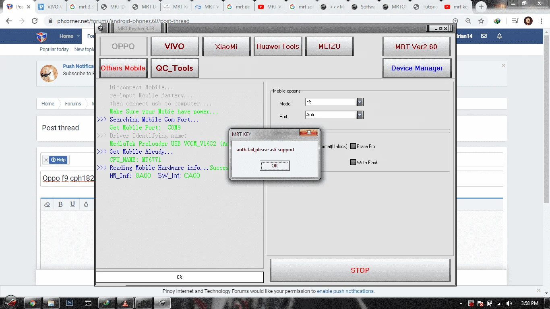Open Device Manager from MRT Key
The image size is (550, 309).
click(417, 68)
